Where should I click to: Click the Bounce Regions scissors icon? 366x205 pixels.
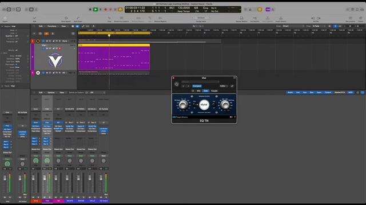click(160, 18)
